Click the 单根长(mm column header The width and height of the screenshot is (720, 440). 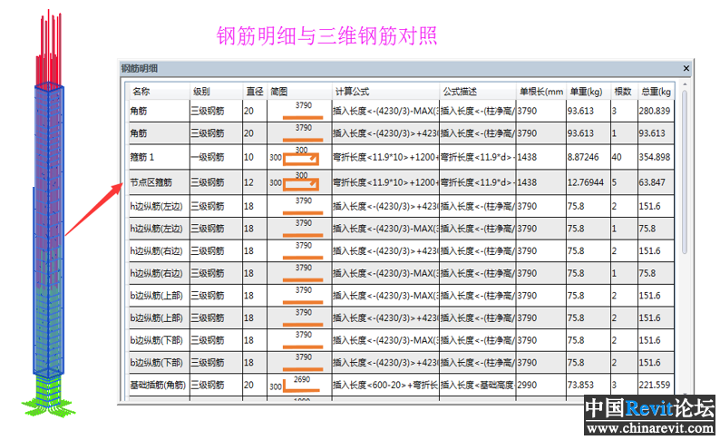coord(541,92)
